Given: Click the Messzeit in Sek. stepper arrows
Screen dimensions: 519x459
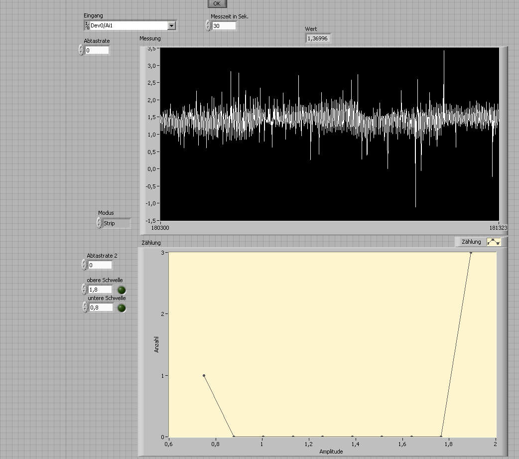Looking at the screenshot, I should pos(208,25).
